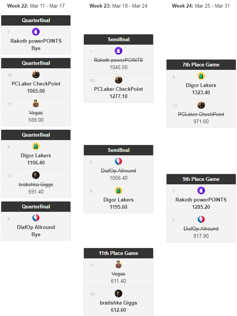The image size is (237, 316).
Task: Click Digor Lakers' 1323.40 score
Action: click(x=201, y=92)
